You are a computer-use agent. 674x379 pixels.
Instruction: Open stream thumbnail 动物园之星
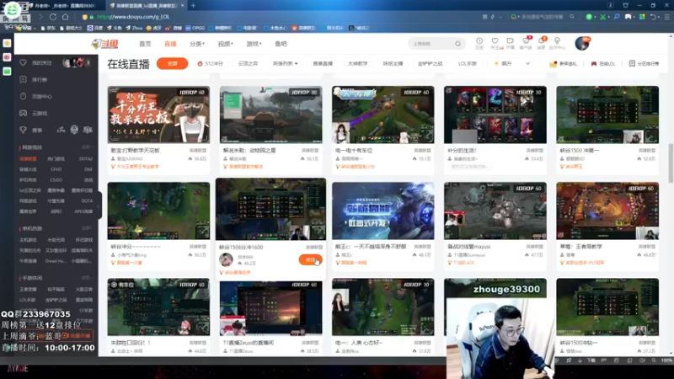270,115
